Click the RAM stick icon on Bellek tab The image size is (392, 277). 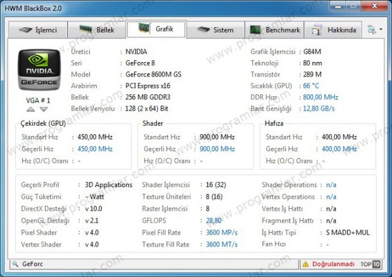click(x=86, y=29)
